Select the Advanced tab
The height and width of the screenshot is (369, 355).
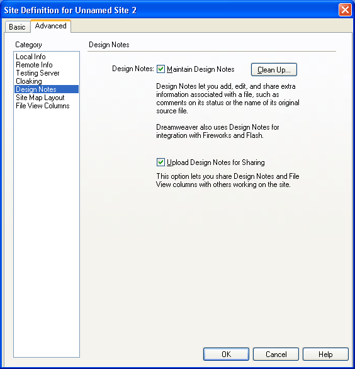tap(50, 26)
